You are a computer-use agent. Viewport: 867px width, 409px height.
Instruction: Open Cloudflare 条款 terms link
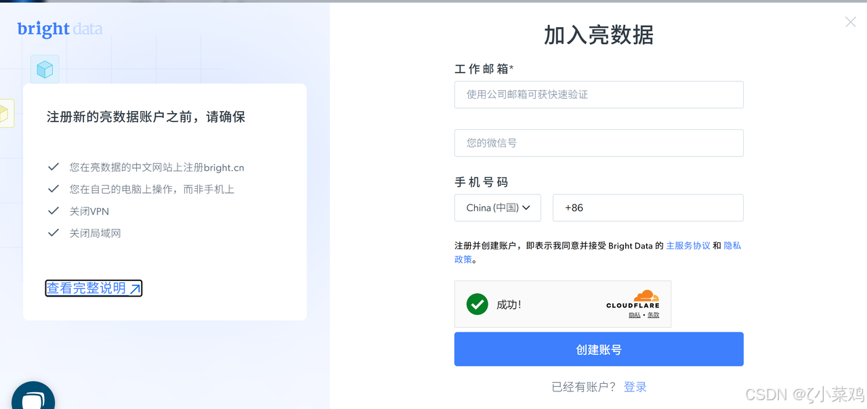[x=653, y=315]
